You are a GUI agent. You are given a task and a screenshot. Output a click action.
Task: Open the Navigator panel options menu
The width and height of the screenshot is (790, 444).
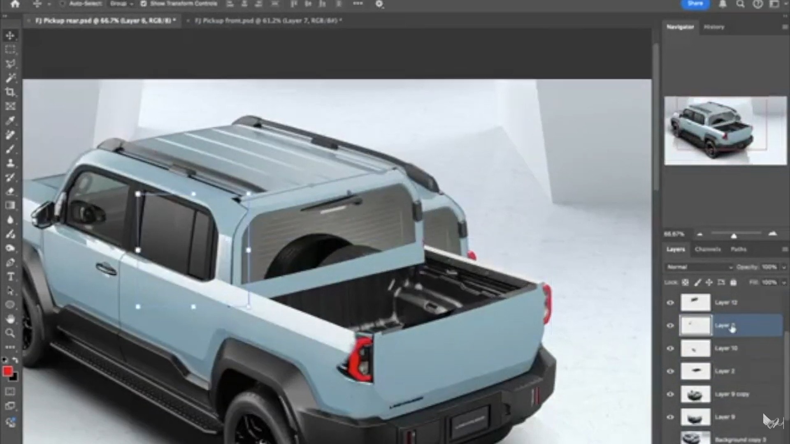(785, 27)
